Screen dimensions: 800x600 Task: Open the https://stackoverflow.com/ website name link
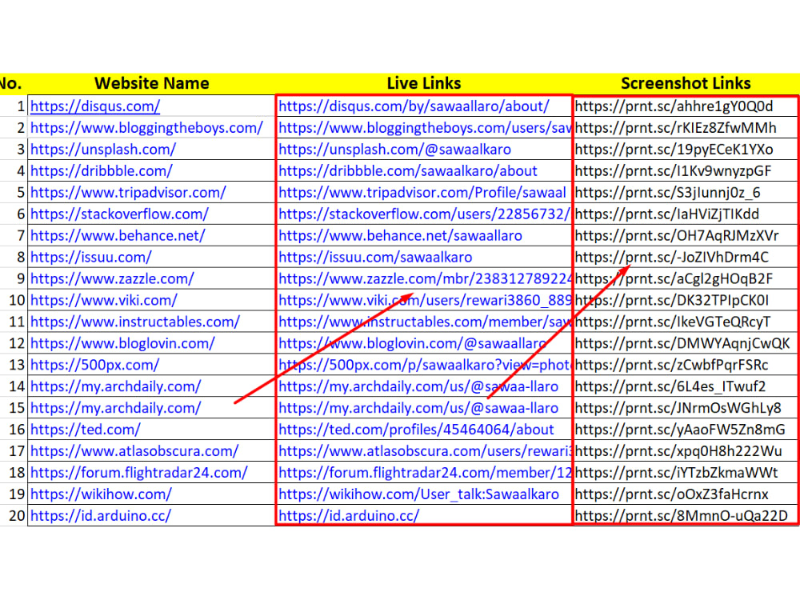click(119, 214)
